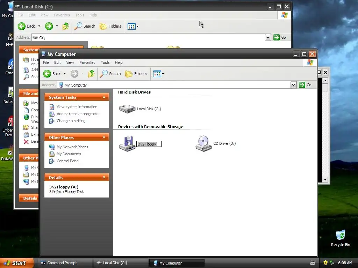Click Back arrow in My Computer window
The image size is (358, 268).
[47, 74]
